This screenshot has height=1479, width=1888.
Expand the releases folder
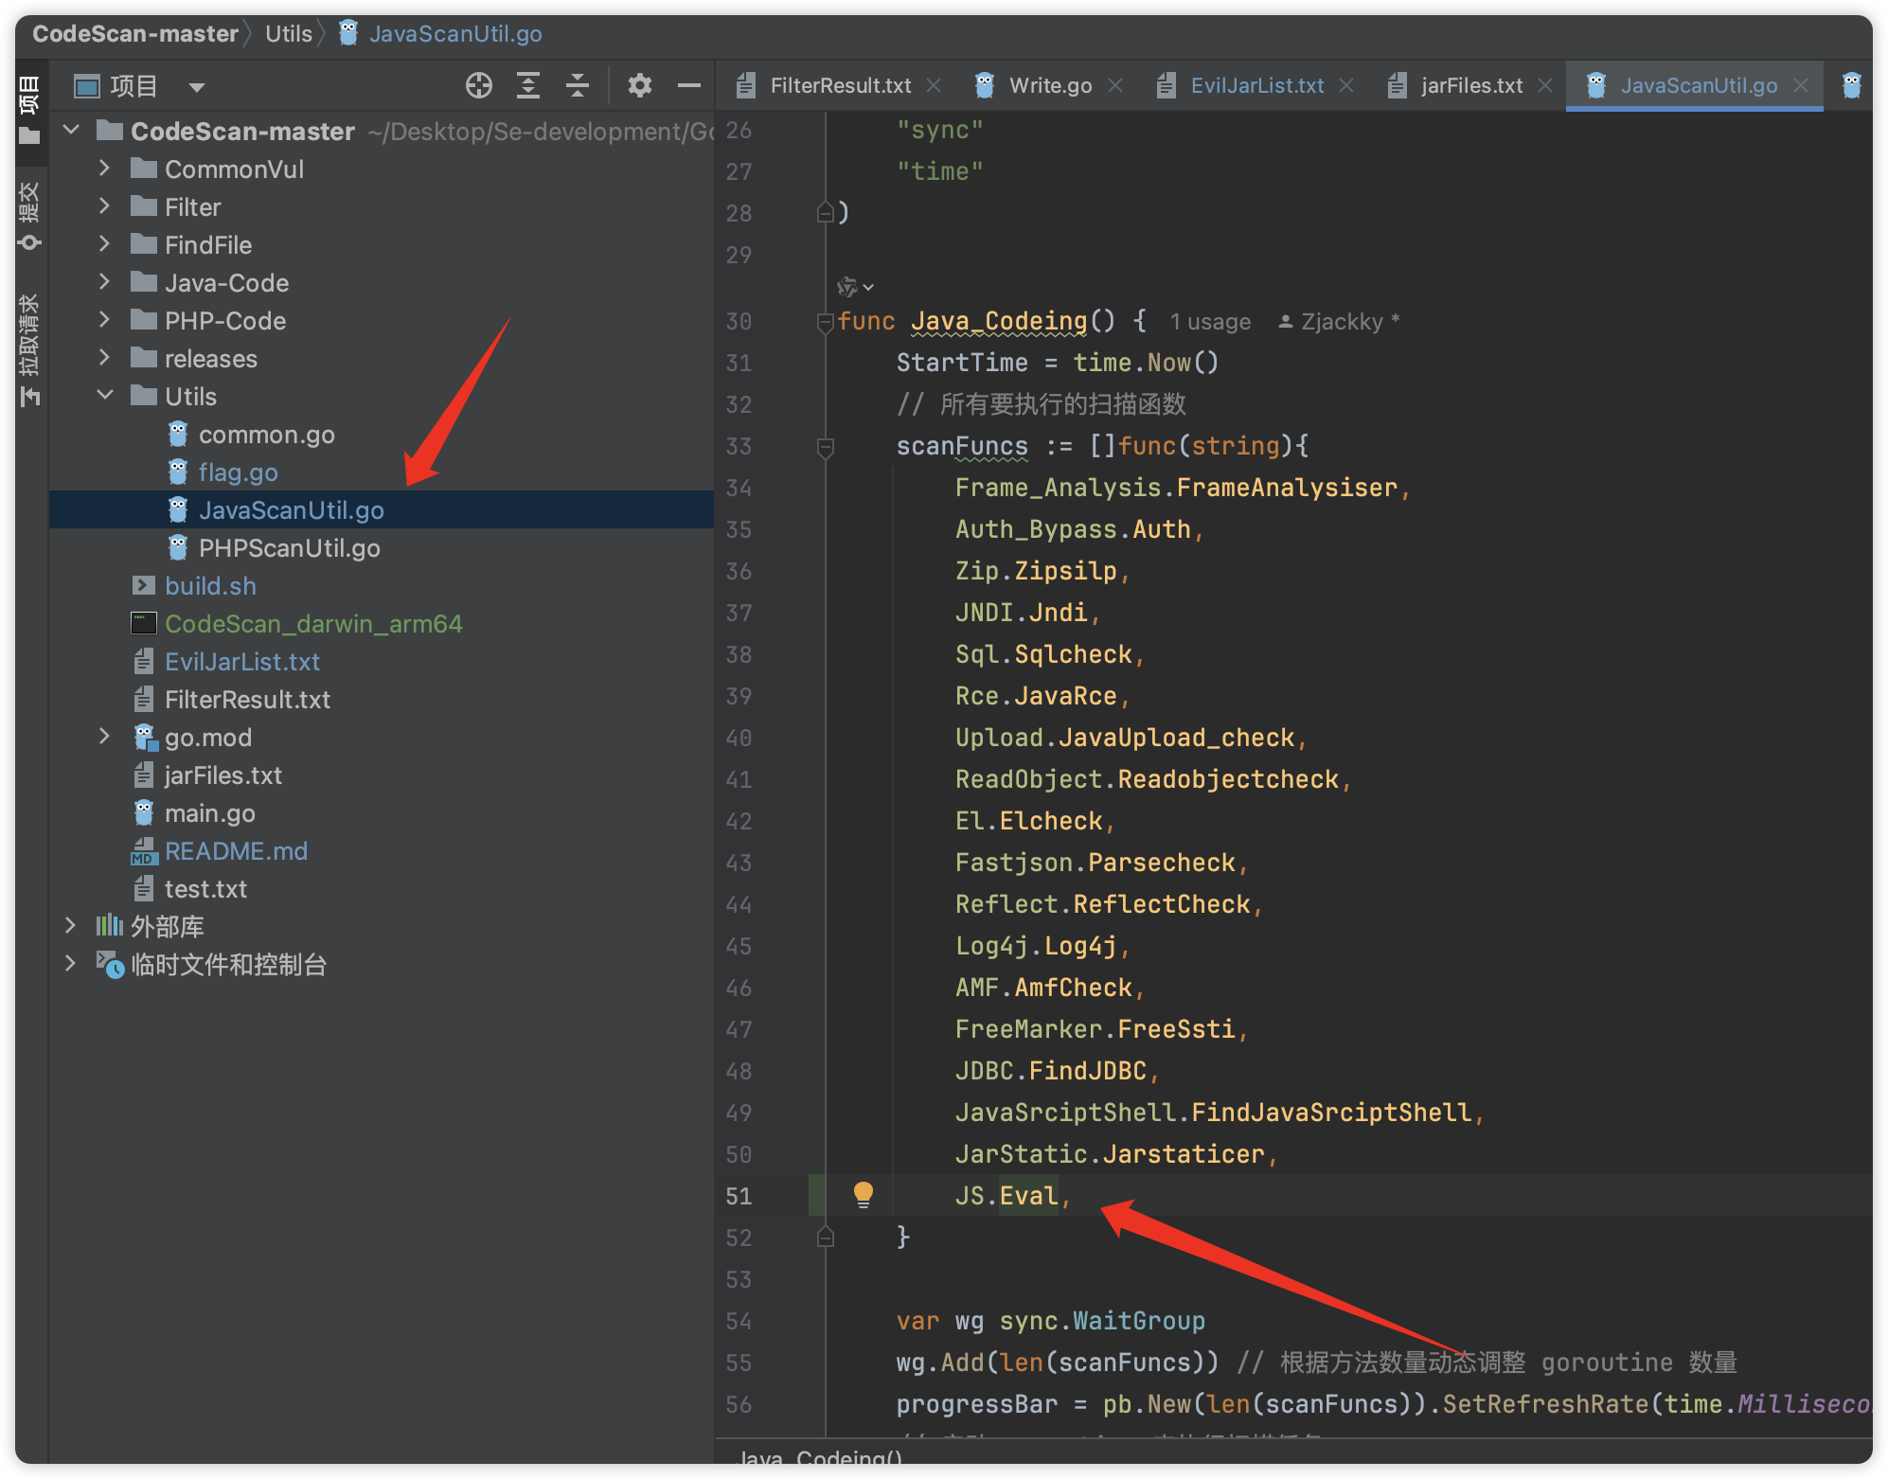(x=105, y=358)
